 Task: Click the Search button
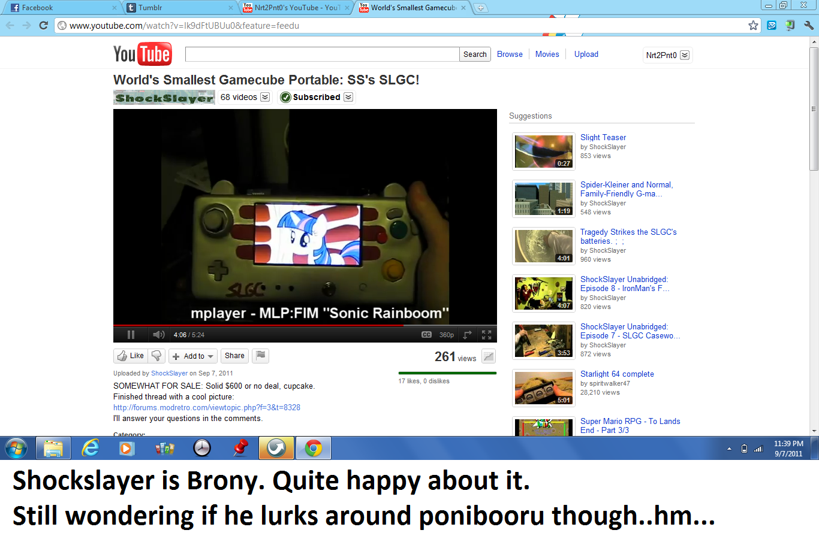[475, 54]
